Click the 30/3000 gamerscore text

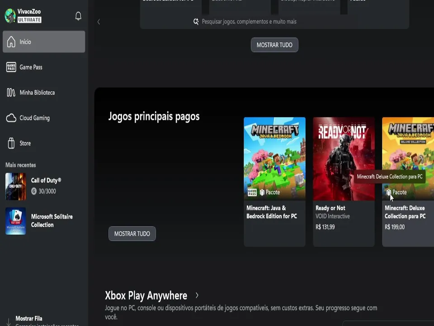(x=47, y=191)
